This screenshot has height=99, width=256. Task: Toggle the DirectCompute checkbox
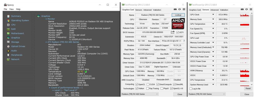(158, 84)
